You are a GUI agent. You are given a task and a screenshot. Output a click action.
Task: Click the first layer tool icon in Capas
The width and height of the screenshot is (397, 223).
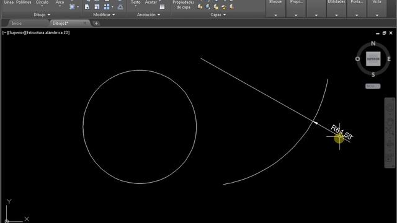point(200,7)
